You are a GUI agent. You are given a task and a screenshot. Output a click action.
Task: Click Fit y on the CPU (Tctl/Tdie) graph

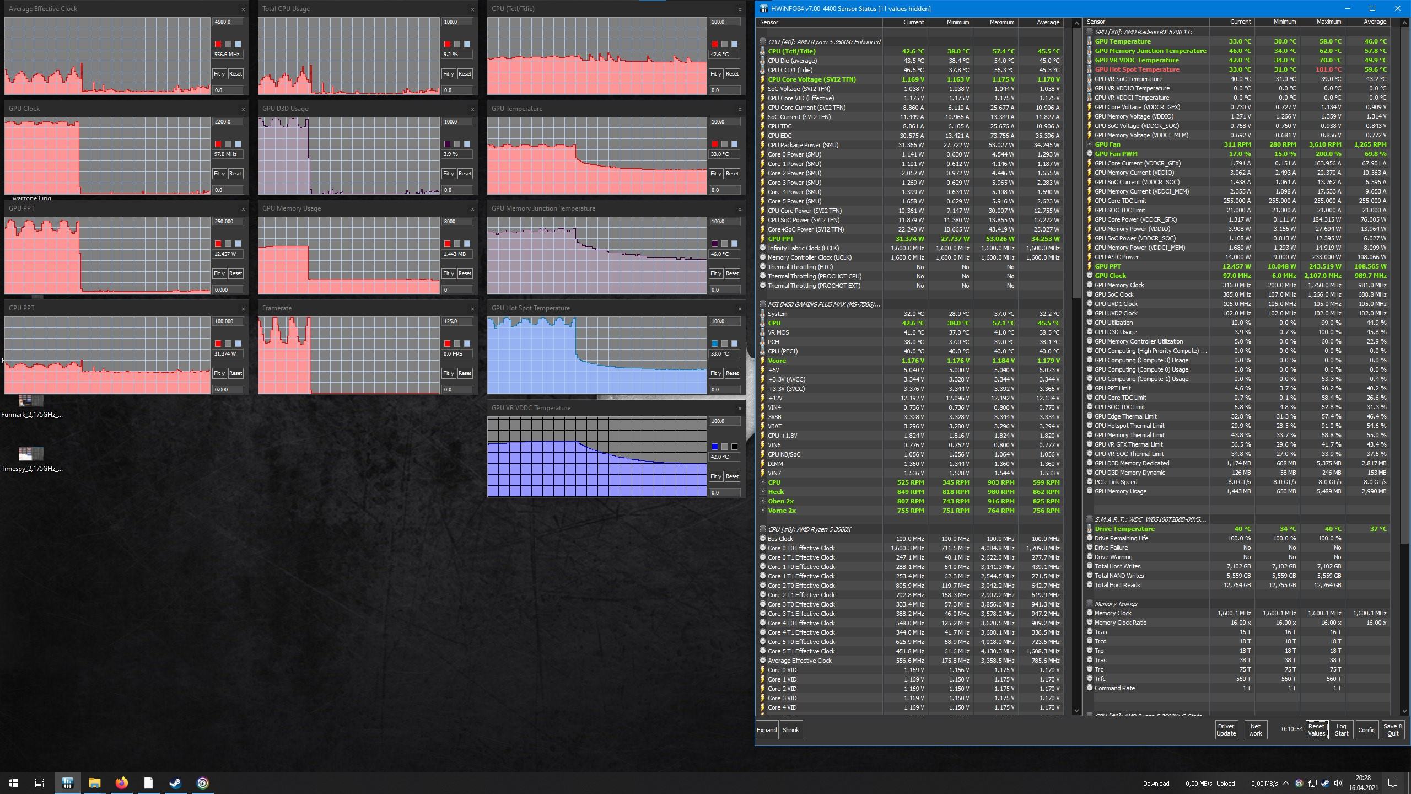716,74
